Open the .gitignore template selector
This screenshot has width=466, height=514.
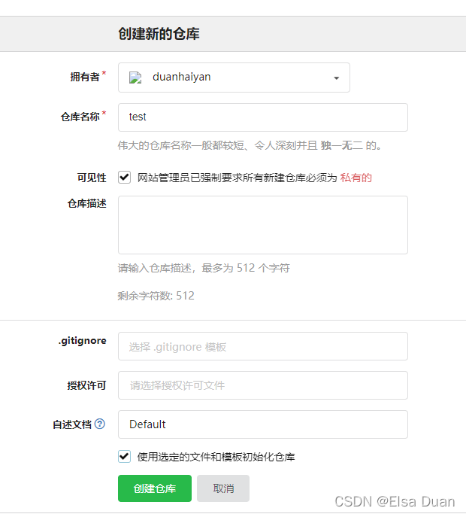coord(262,346)
